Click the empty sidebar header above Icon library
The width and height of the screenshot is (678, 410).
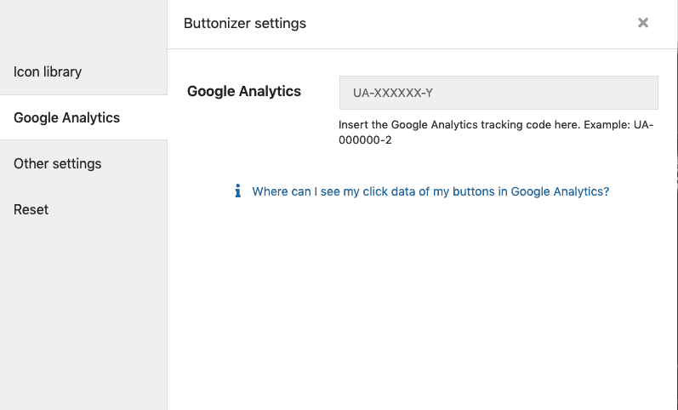[83, 24]
